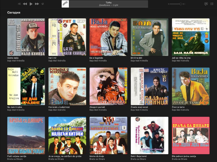Open the Bila jednom jedna zemlja cover
The image size is (217, 162).
pyautogui.click(x=191, y=136)
